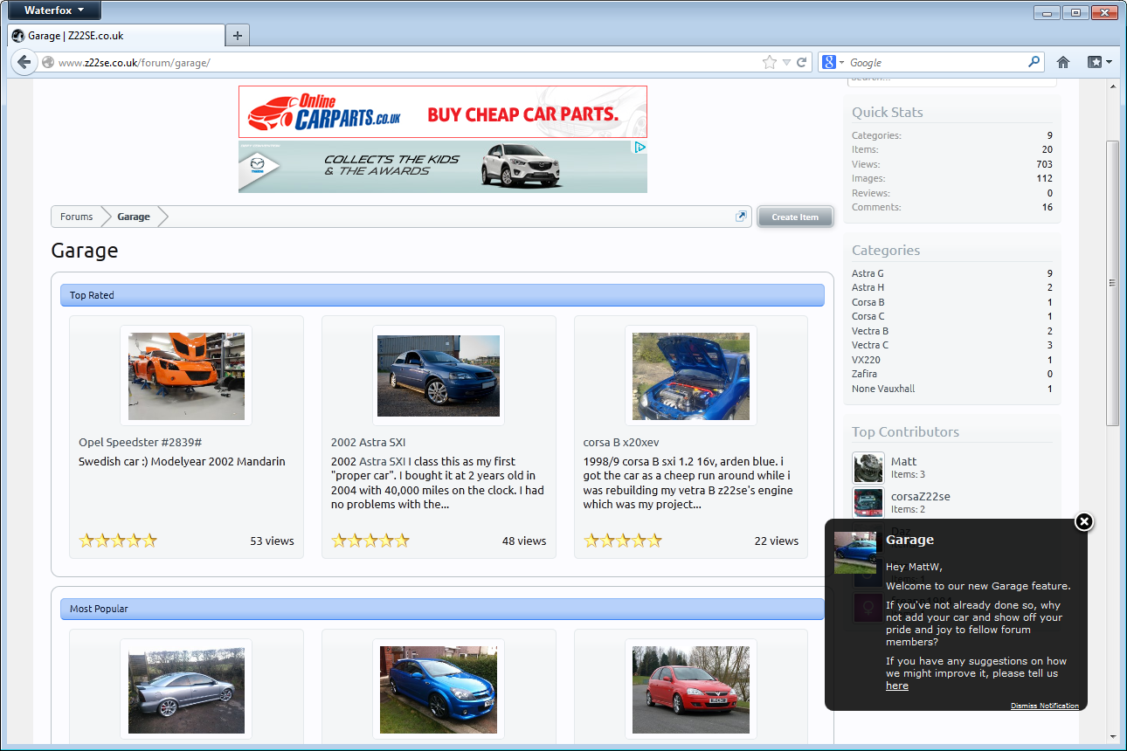1127x751 pixels.
Task: Open the URL history dropdown arrow
Action: (x=786, y=62)
